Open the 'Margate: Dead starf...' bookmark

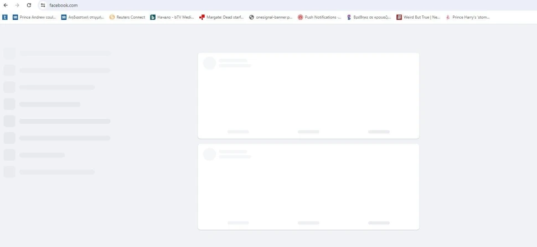tap(221, 17)
